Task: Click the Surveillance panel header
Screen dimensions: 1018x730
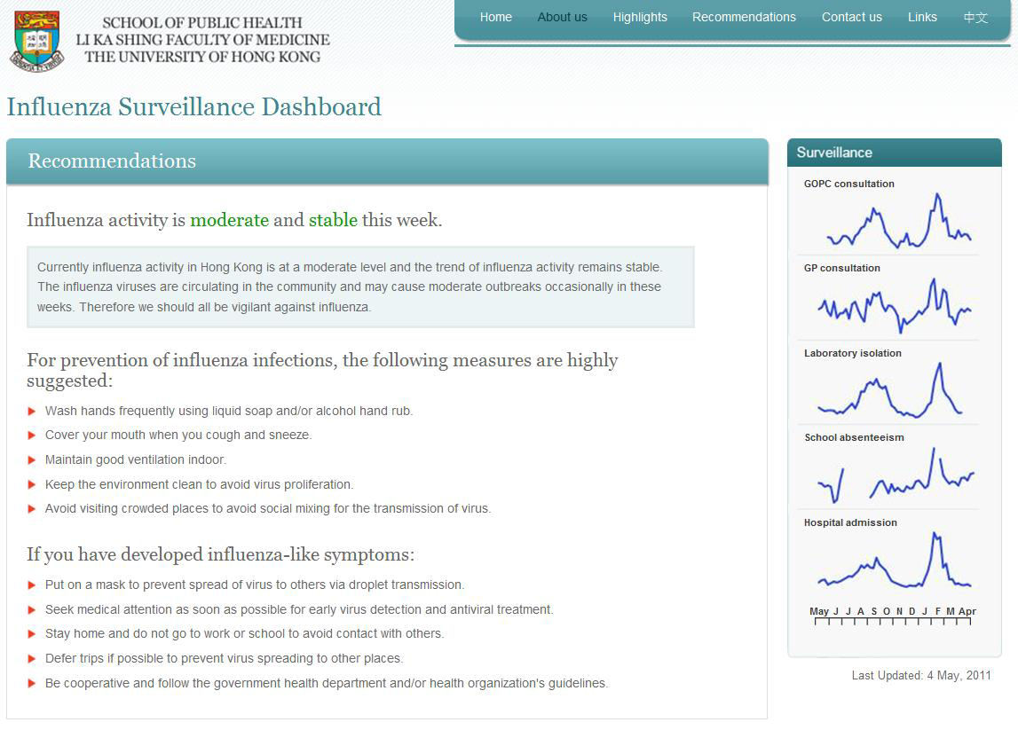Action: (894, 153)
